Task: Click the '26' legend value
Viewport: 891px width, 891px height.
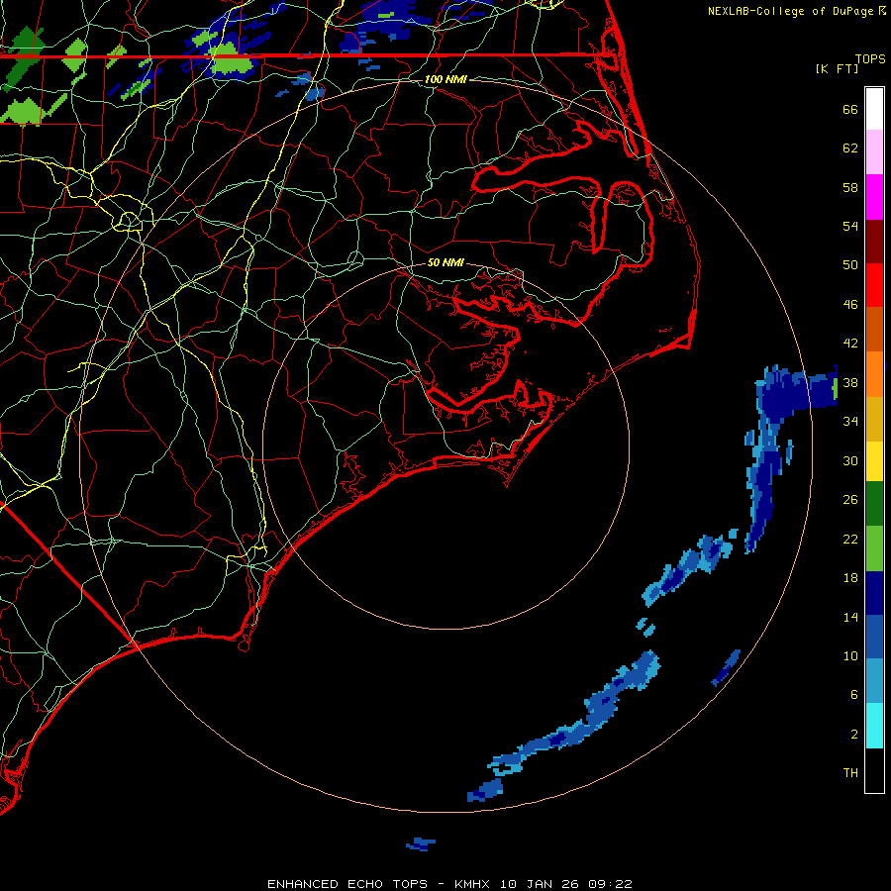Action: tap(850, 500)
